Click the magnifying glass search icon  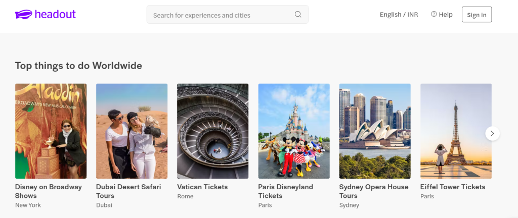coord(298,14)
